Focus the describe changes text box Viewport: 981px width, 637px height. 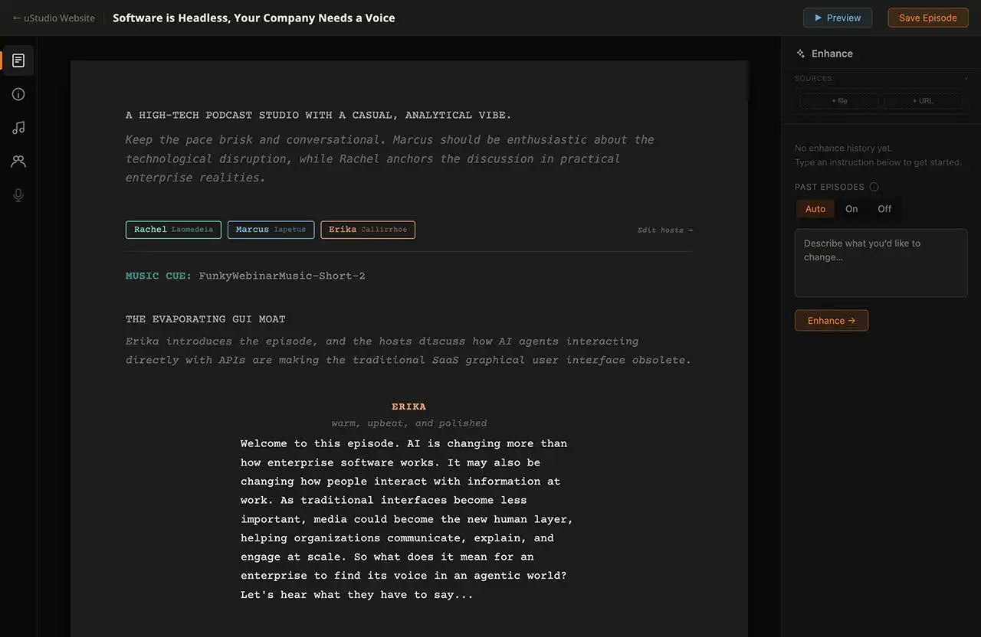coord(881,263)
